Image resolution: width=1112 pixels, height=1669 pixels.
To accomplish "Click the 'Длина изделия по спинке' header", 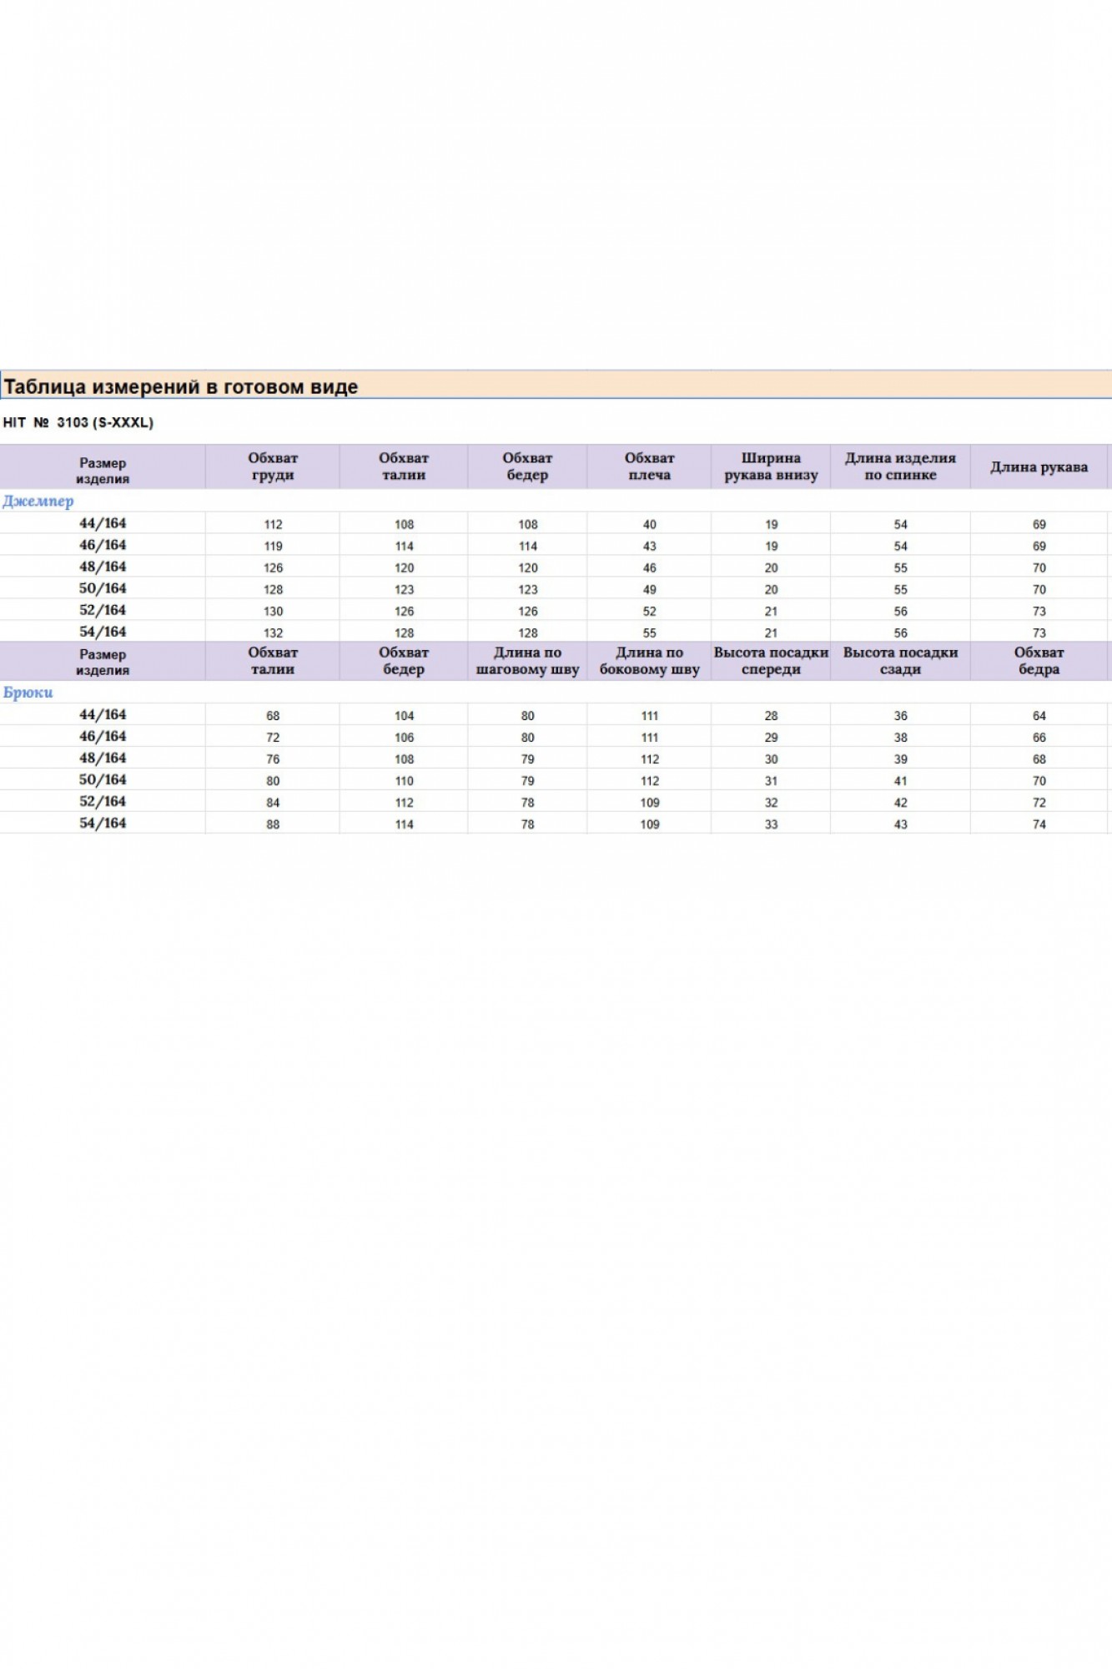I will coord(900,466).
